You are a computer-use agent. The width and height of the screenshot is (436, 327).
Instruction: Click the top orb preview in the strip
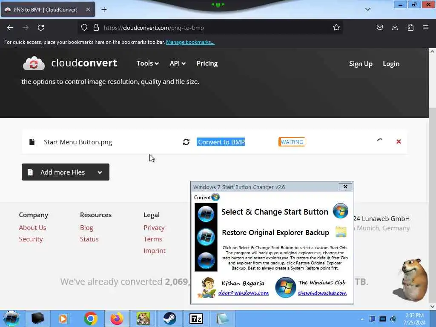pyautogui.click(x=206, y=214)
